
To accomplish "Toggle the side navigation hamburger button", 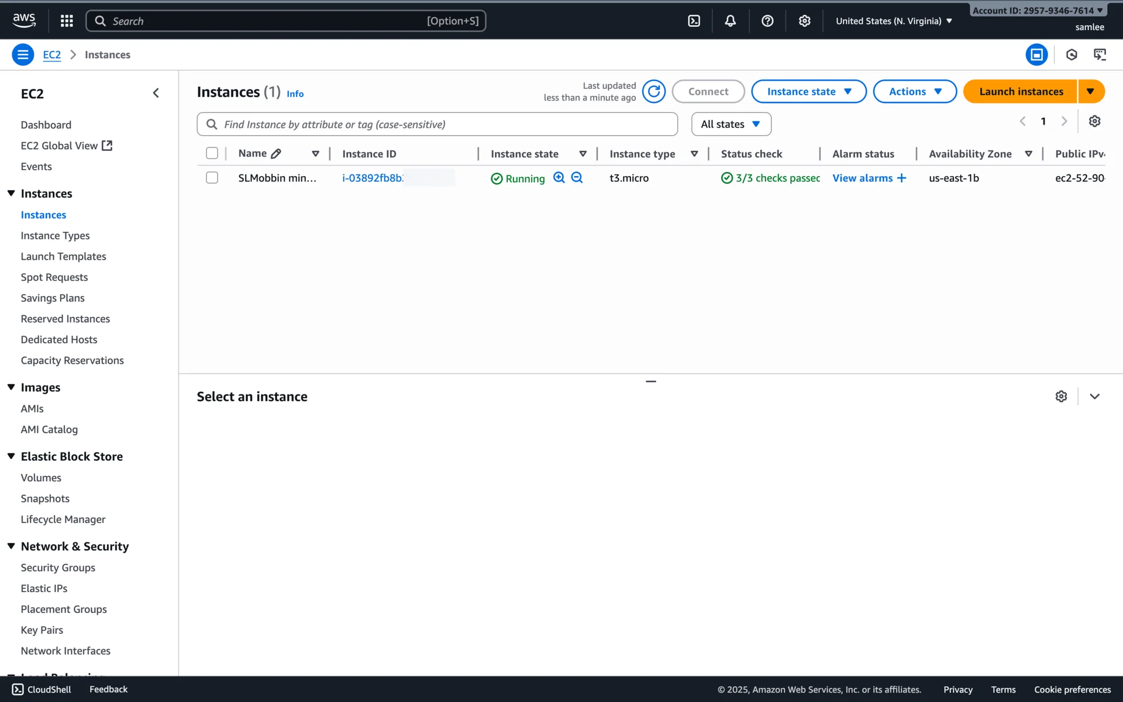I will click(23, 55).
